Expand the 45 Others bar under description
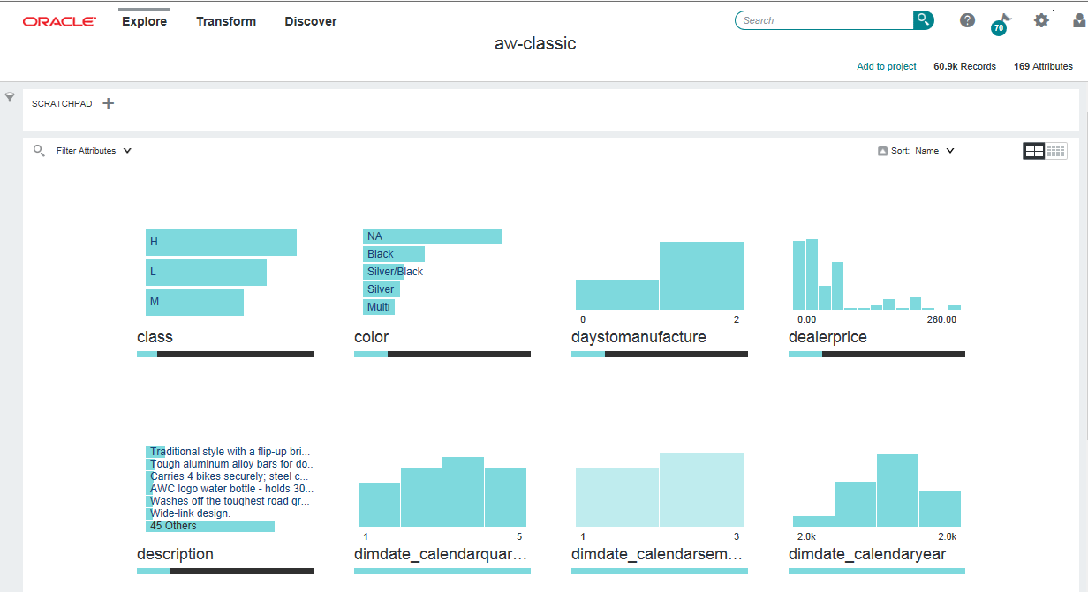Viewport: 1088px width, 592px height. (x=210, y=525)
